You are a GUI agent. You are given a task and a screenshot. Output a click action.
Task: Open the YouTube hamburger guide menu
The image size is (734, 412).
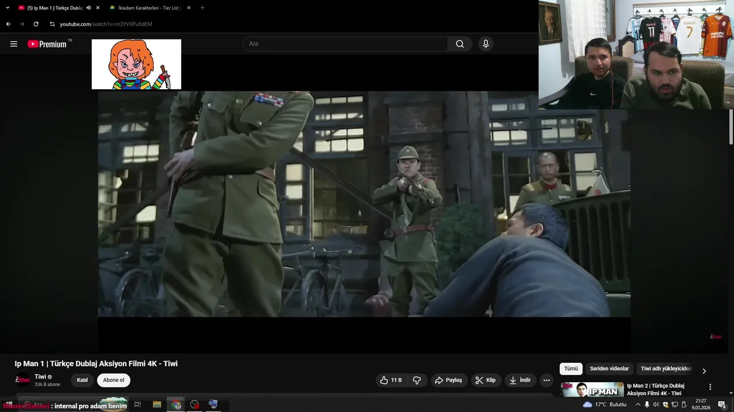(x=14, y=44)
